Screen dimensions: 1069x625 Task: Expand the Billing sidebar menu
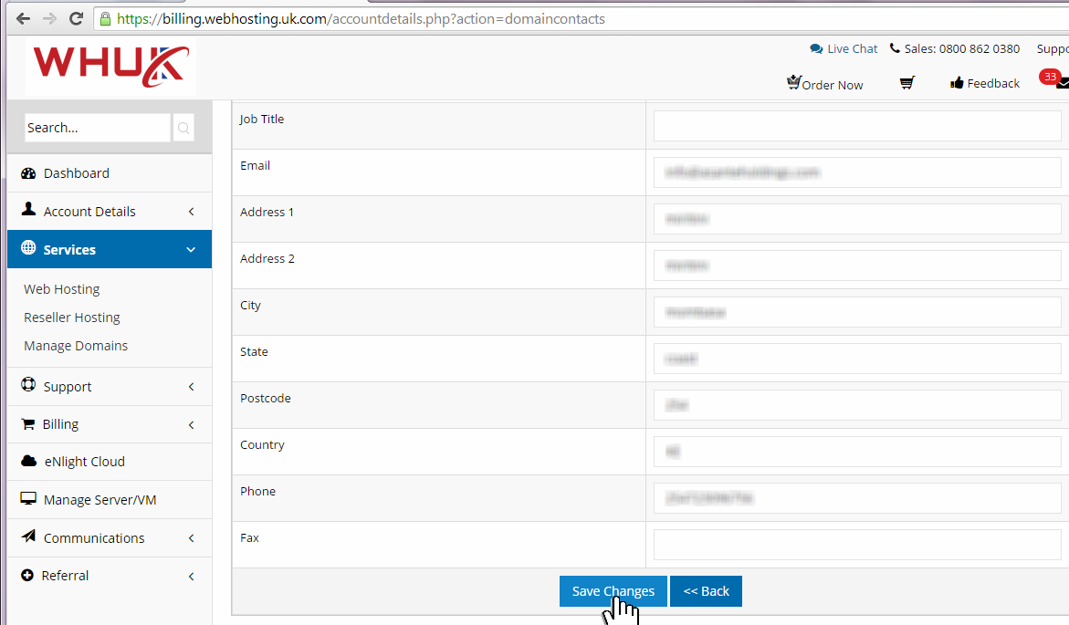coord(60,424)
